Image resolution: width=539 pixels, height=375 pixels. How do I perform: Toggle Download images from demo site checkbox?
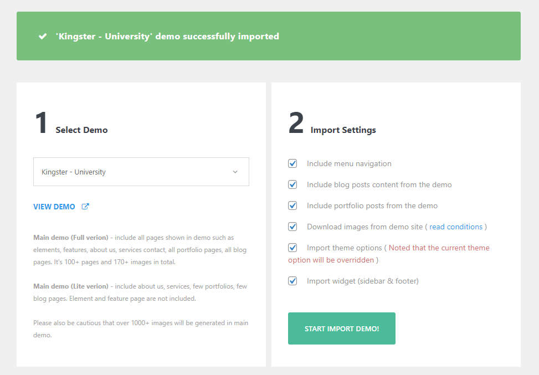click(292, 227)
